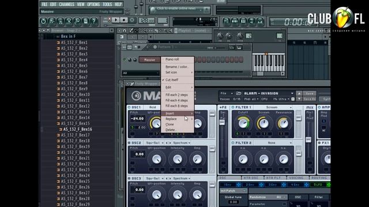
Task: Select the next preset down arrow
Action: (x=299, y=99)
